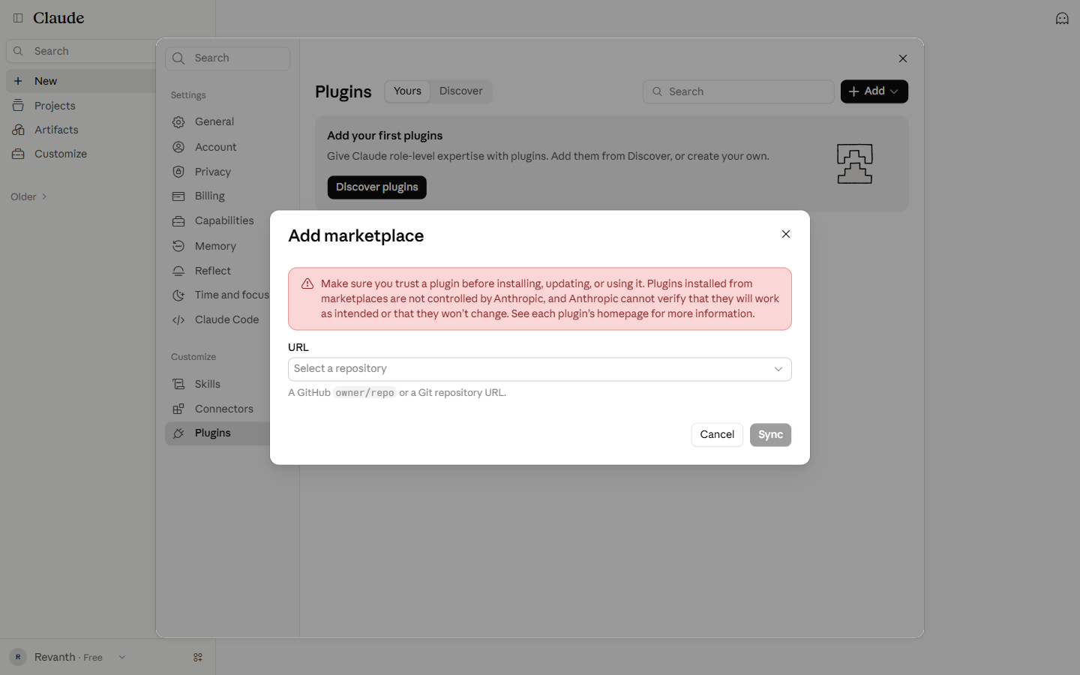Click the Privacy shield icon
The width and height of the screenshot is (1080, 675).
tap(178, 172)
